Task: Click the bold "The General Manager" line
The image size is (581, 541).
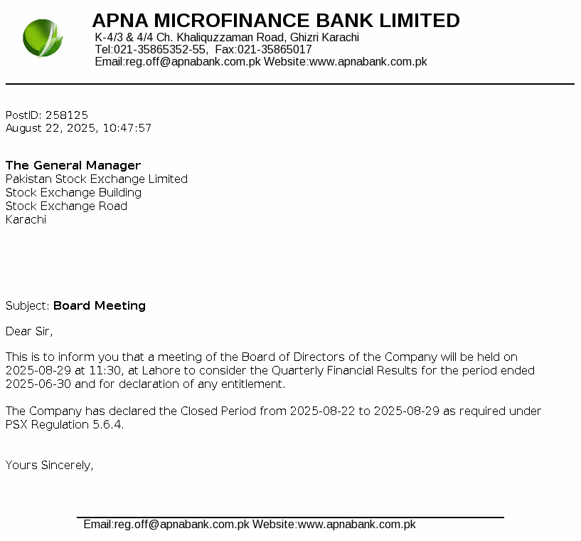Action: (x=73, y=166)
